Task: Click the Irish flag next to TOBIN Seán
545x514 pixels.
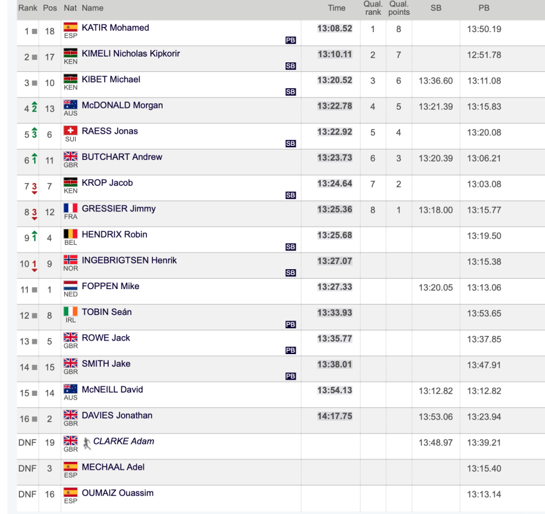Action: (x=71, y=312)
